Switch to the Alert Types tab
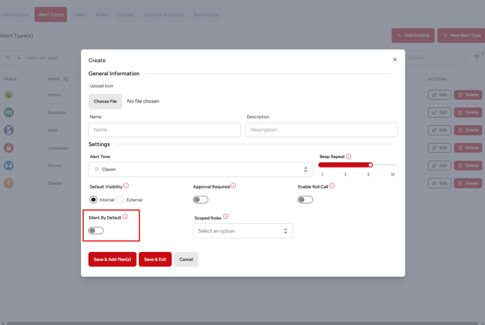 pos(51,14)
